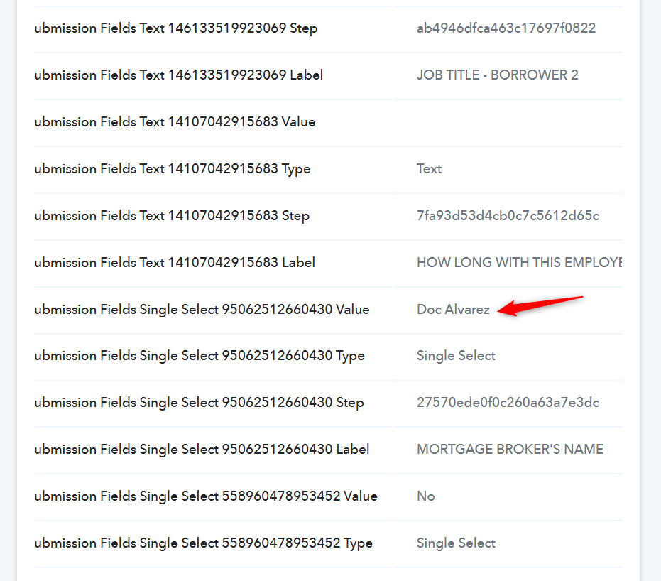Click 'Single Select 95062512660430 Label' field name

coord(202,449)
